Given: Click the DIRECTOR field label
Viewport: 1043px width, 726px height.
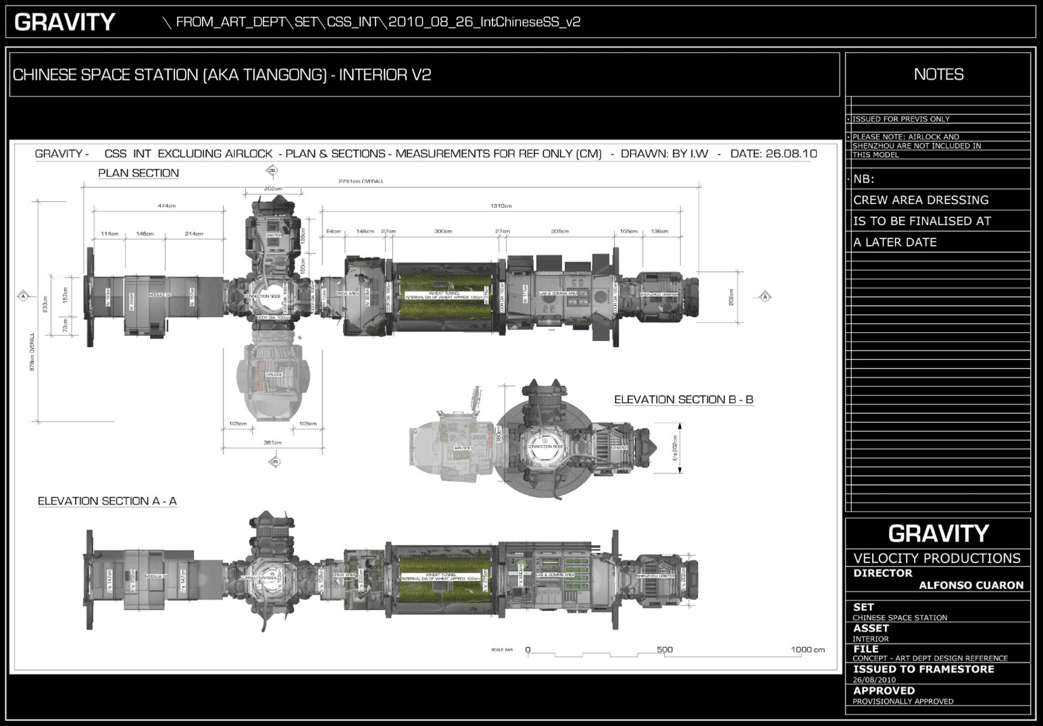Looking at the screenshot, I should (882, 573).
